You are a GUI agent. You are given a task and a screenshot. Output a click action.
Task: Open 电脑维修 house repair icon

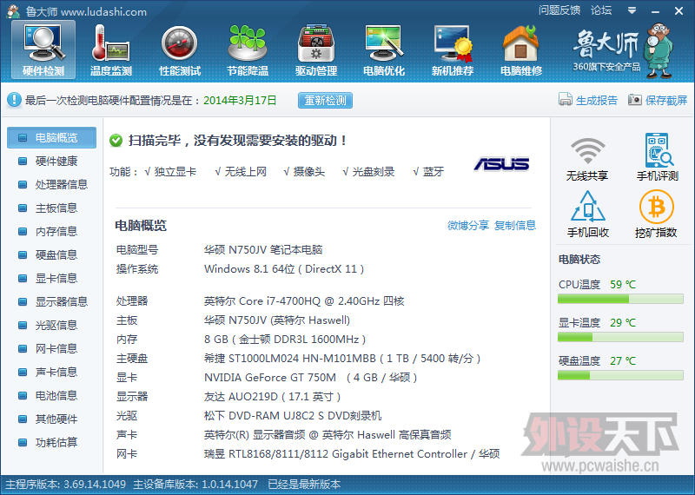[x=520, y=49]
